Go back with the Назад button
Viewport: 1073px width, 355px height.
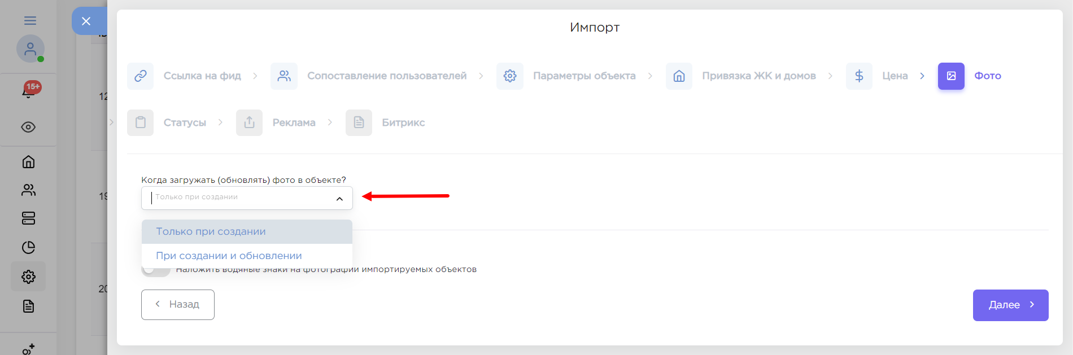tap(178, 305)
